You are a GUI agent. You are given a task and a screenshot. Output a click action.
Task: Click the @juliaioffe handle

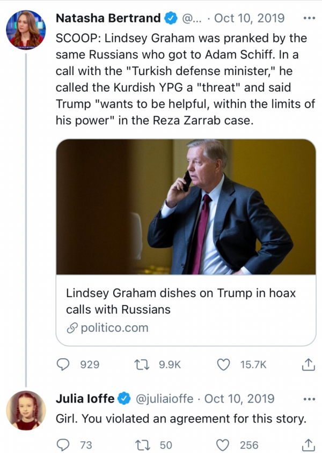tap(165, 399)
